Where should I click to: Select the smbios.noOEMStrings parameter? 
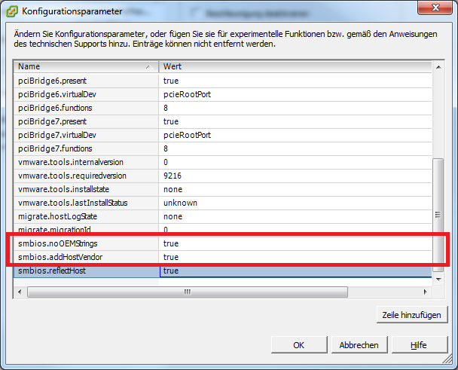point(86,244)
